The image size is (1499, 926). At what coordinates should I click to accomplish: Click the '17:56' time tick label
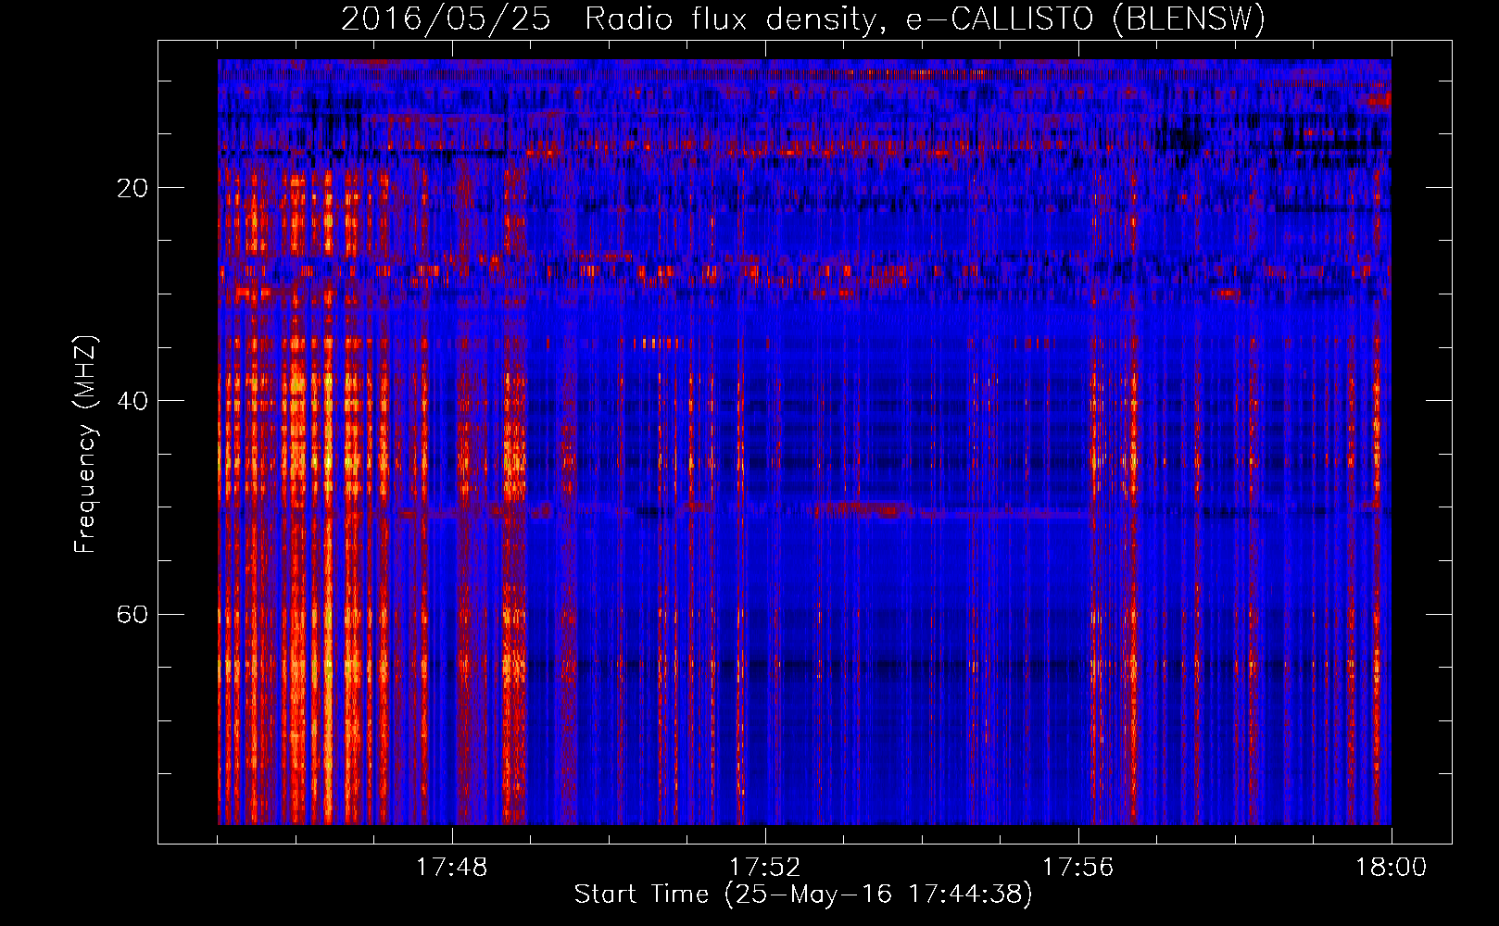tap(1077, 868)
